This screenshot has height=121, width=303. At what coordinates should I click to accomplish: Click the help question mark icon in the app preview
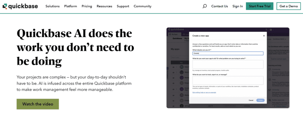point(266,30)
